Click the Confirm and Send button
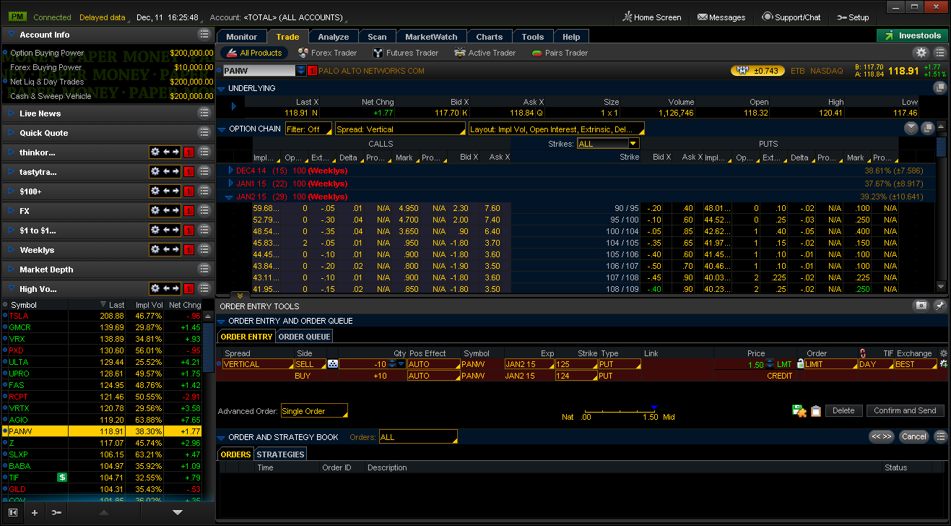The width and height of the screenshot is (951, 526). pos(905,410)
